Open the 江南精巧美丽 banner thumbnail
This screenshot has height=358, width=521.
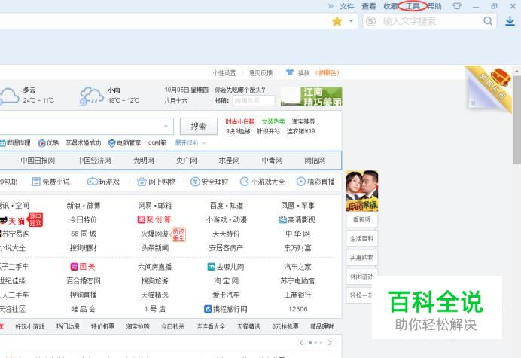[x=312, y=96]
